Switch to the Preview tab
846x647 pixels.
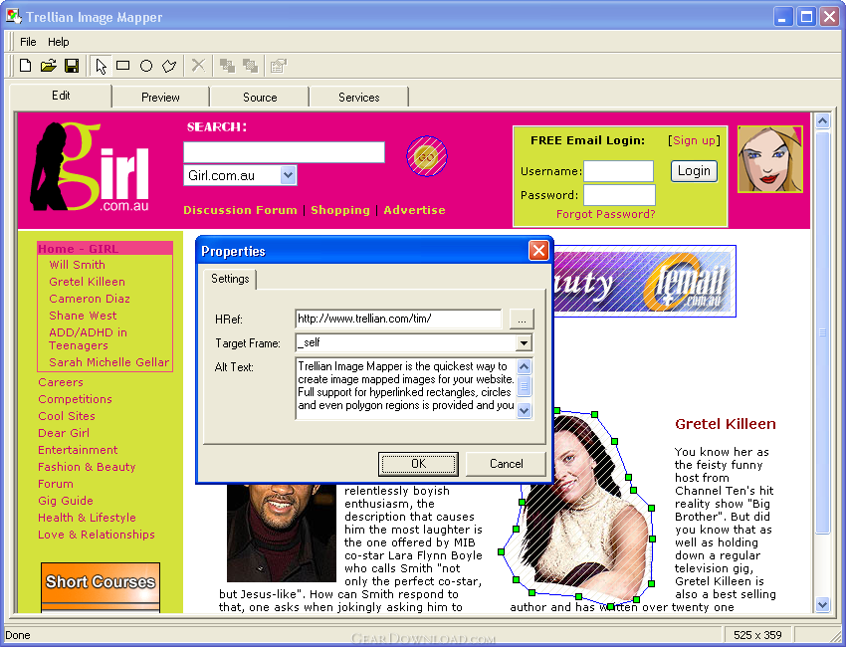(160, 98)
